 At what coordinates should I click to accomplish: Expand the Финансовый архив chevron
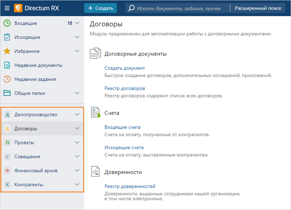pos(77,170)
